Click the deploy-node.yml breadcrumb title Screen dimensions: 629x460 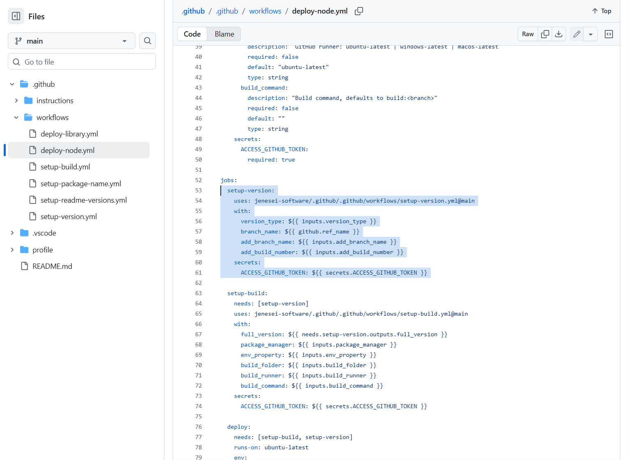click(x=320, y=11)
